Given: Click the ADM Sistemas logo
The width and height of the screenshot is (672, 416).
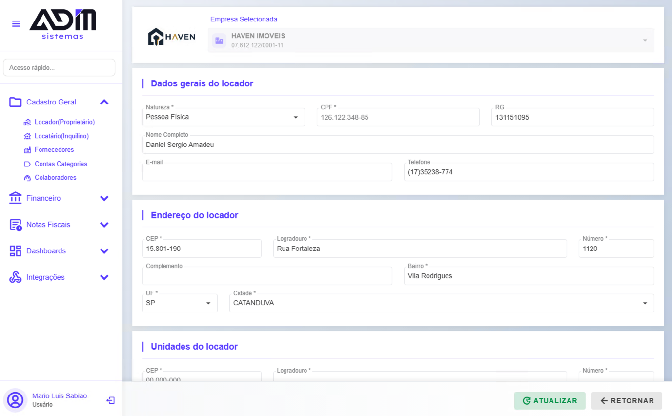Looking at the screenshot, I should tap(62, 24).
